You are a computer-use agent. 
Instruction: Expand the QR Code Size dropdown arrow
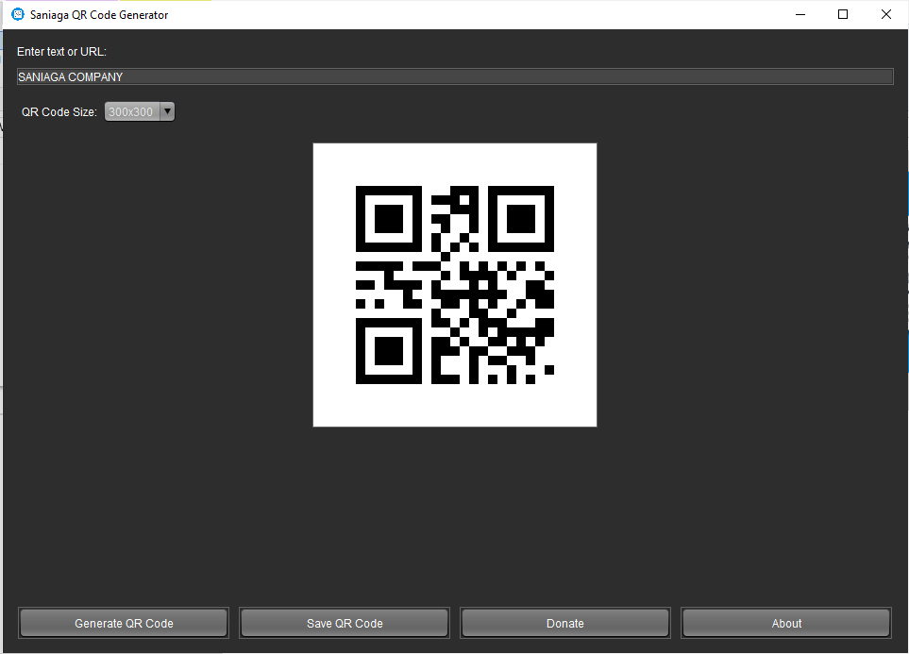click(167, 111)
